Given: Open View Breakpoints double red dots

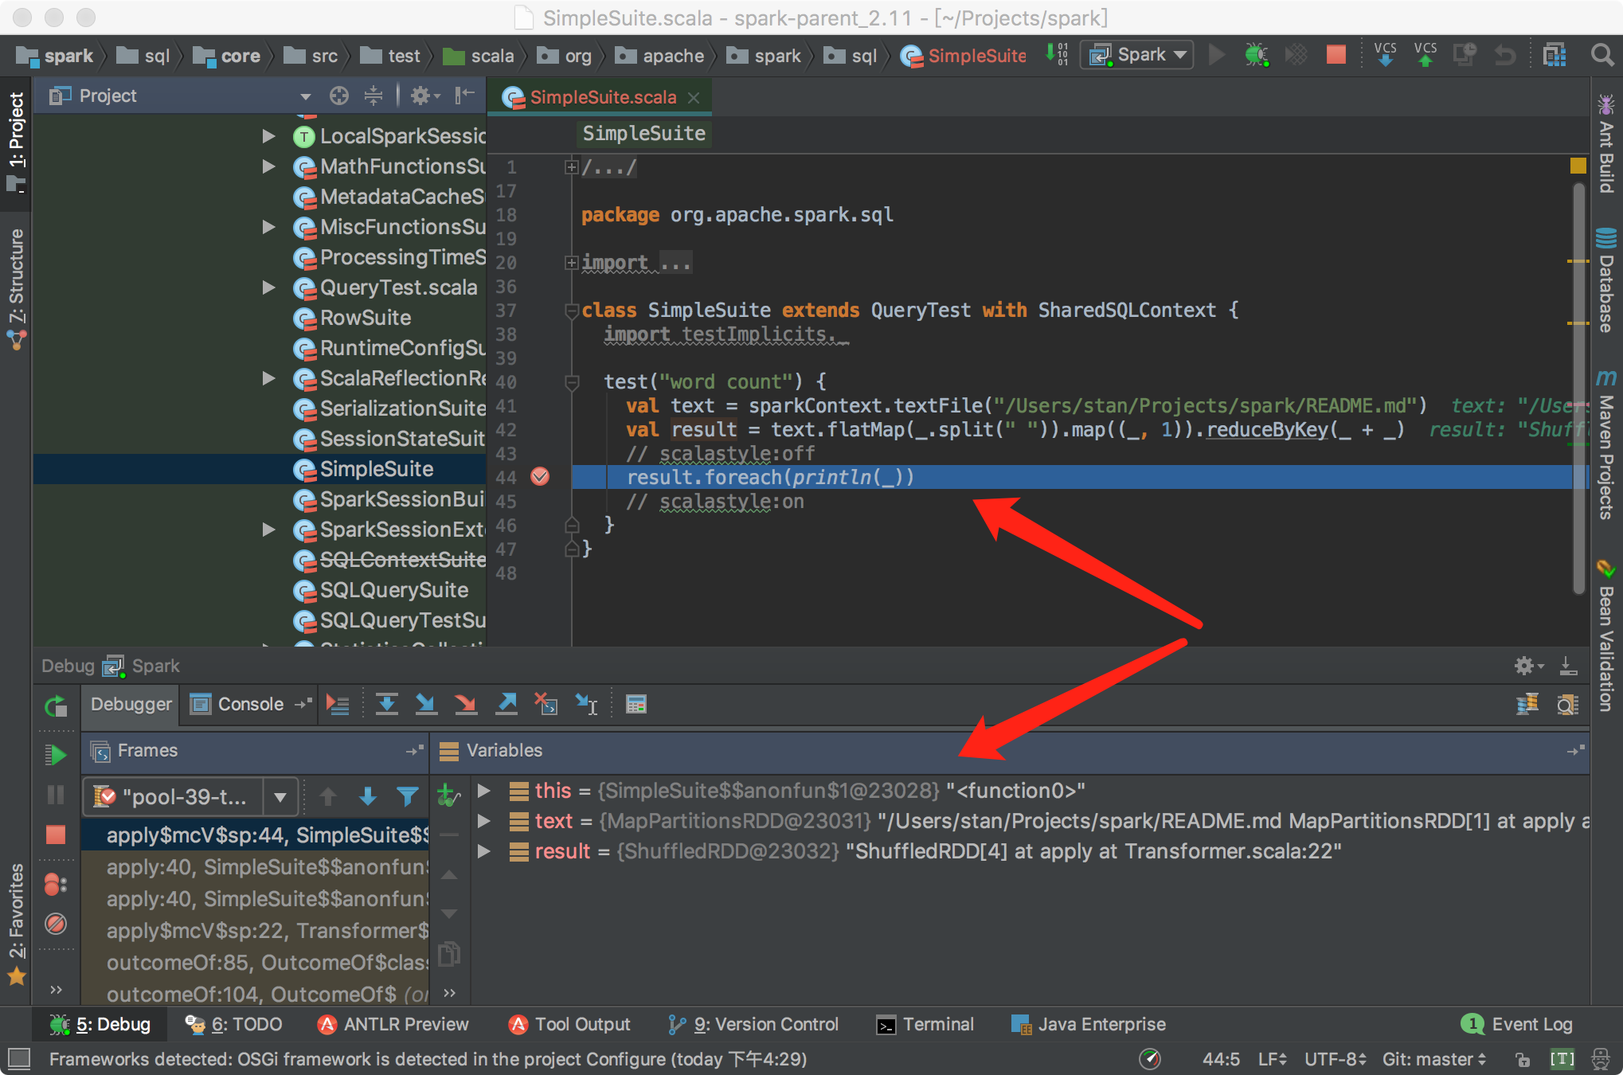Looking at the screenshot, I should point(56,884).
